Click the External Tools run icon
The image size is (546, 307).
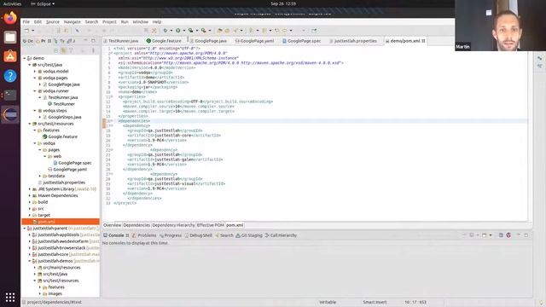coord(203,31)
